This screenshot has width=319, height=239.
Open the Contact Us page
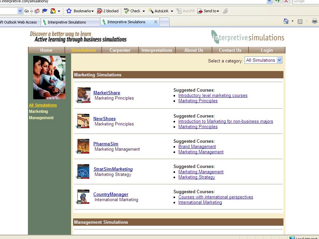pos(230,50)
